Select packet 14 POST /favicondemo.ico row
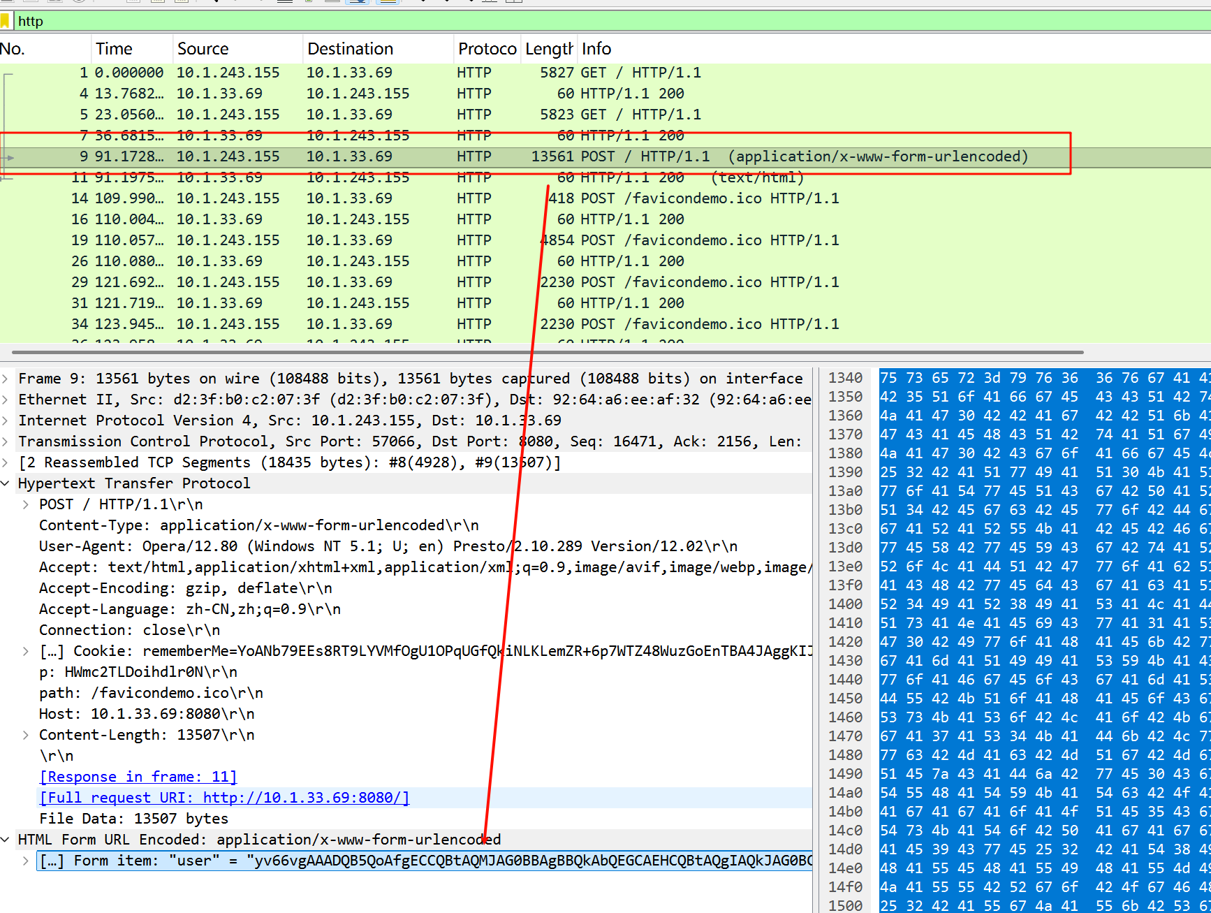Viewport: 1211px width, 913px height. point(419,198)
